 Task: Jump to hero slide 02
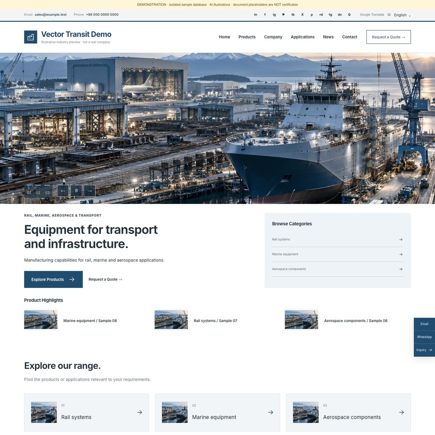pos(38,192)
